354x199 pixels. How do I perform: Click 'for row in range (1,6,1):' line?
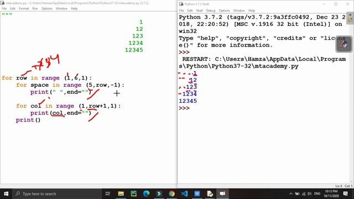coord(46,78)
